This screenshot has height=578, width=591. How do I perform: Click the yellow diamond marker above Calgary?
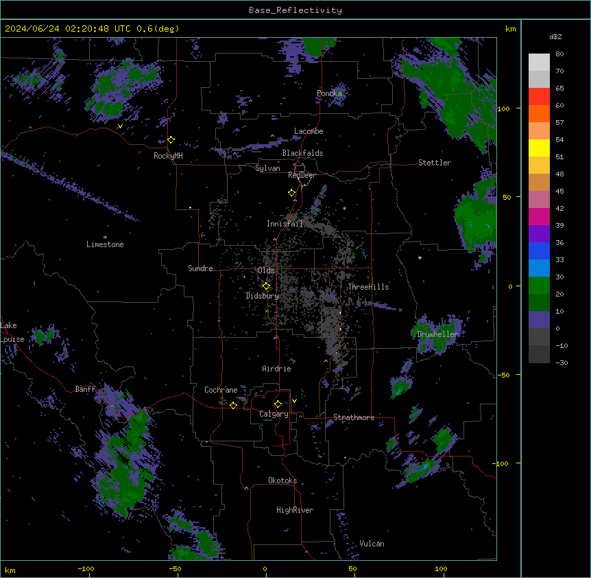point(278,404)
